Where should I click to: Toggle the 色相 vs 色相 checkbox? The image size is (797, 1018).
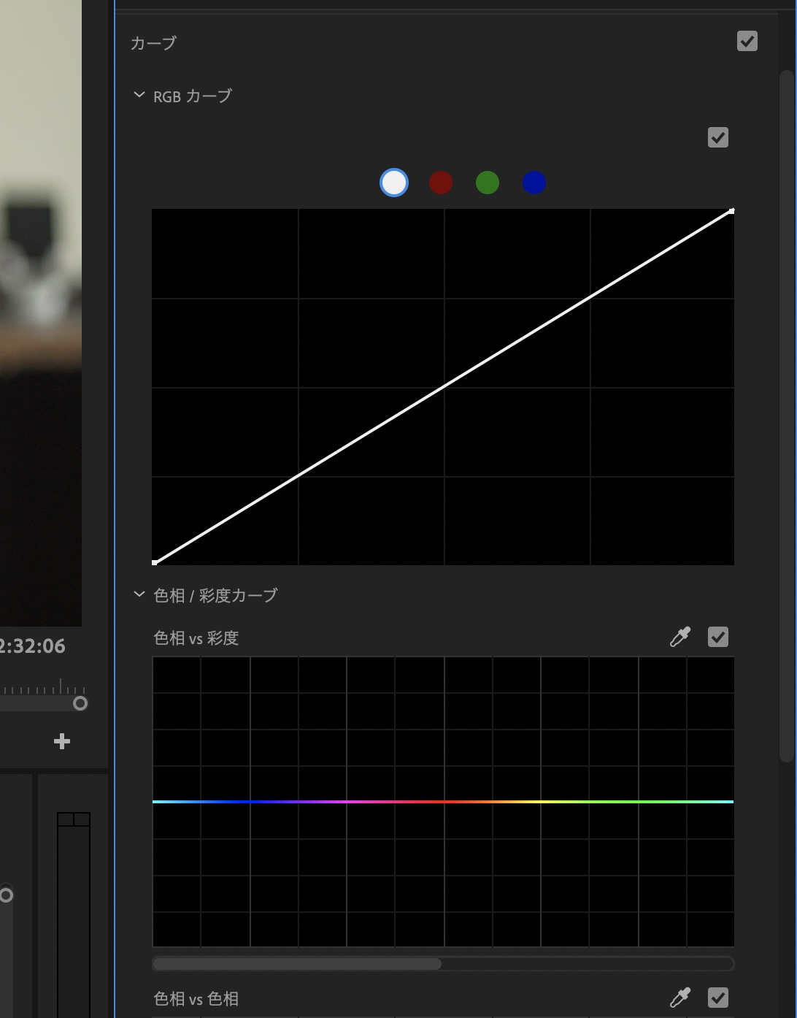[x=718, y=998]
